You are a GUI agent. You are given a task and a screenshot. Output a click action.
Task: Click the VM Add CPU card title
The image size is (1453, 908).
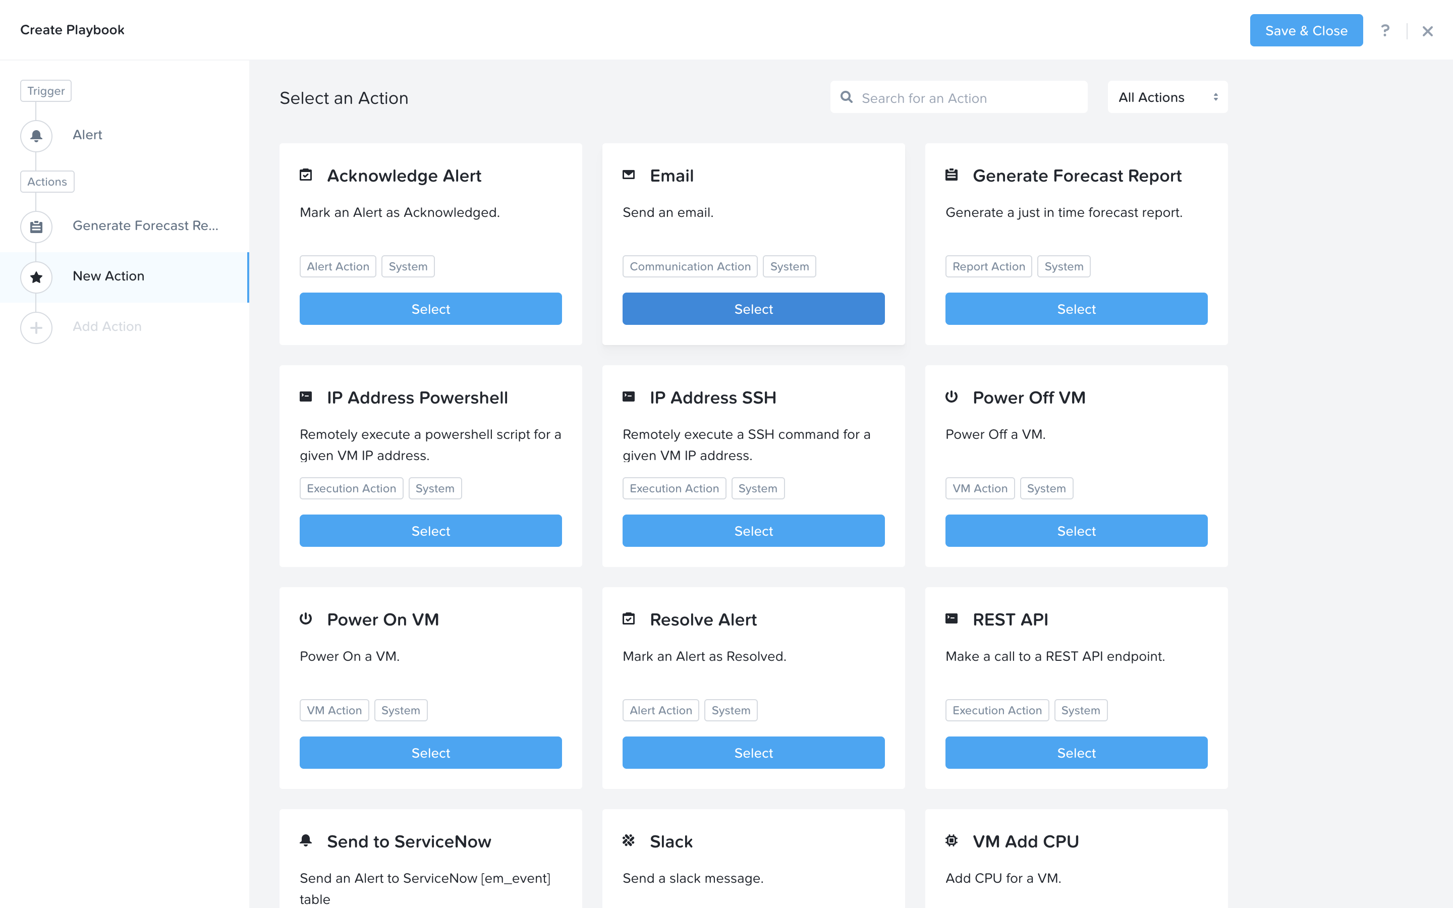click(x=1026, y=841)
